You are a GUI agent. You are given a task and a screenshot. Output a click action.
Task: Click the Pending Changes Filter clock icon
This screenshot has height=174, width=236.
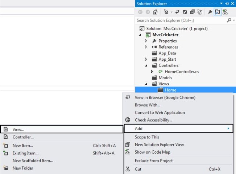pyautogui.click(x=166, y=12)
